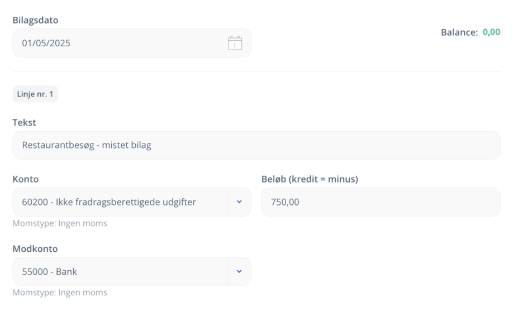Focus the Beløb amount field showing 750,00
Viewport: 514px width, 316px height.
coord(380,202)
